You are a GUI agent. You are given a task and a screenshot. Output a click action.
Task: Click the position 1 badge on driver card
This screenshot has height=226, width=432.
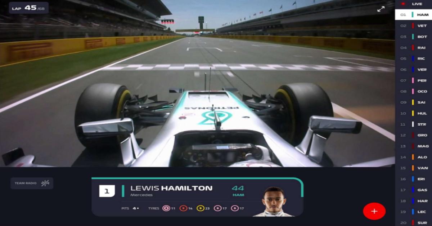(107, 191)
